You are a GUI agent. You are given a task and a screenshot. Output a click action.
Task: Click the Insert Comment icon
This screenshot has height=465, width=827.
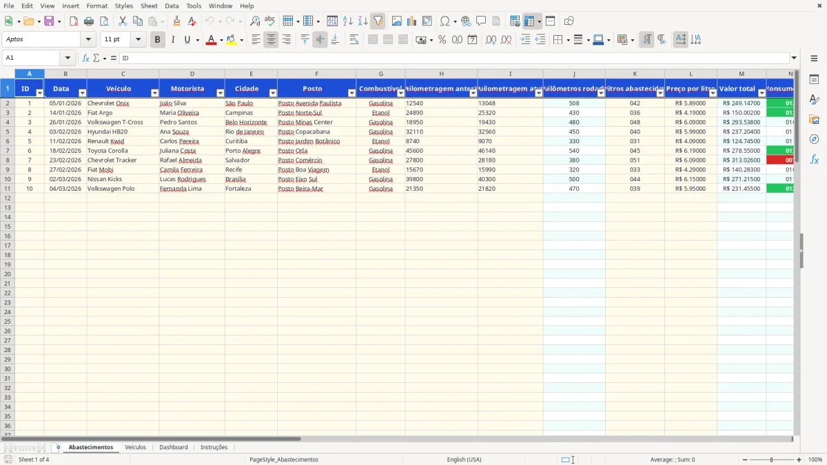pos(481,21)
